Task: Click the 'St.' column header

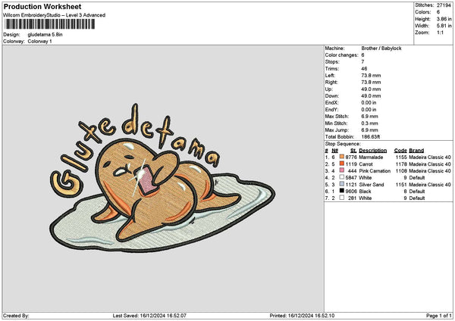Action: click(353, 151)
